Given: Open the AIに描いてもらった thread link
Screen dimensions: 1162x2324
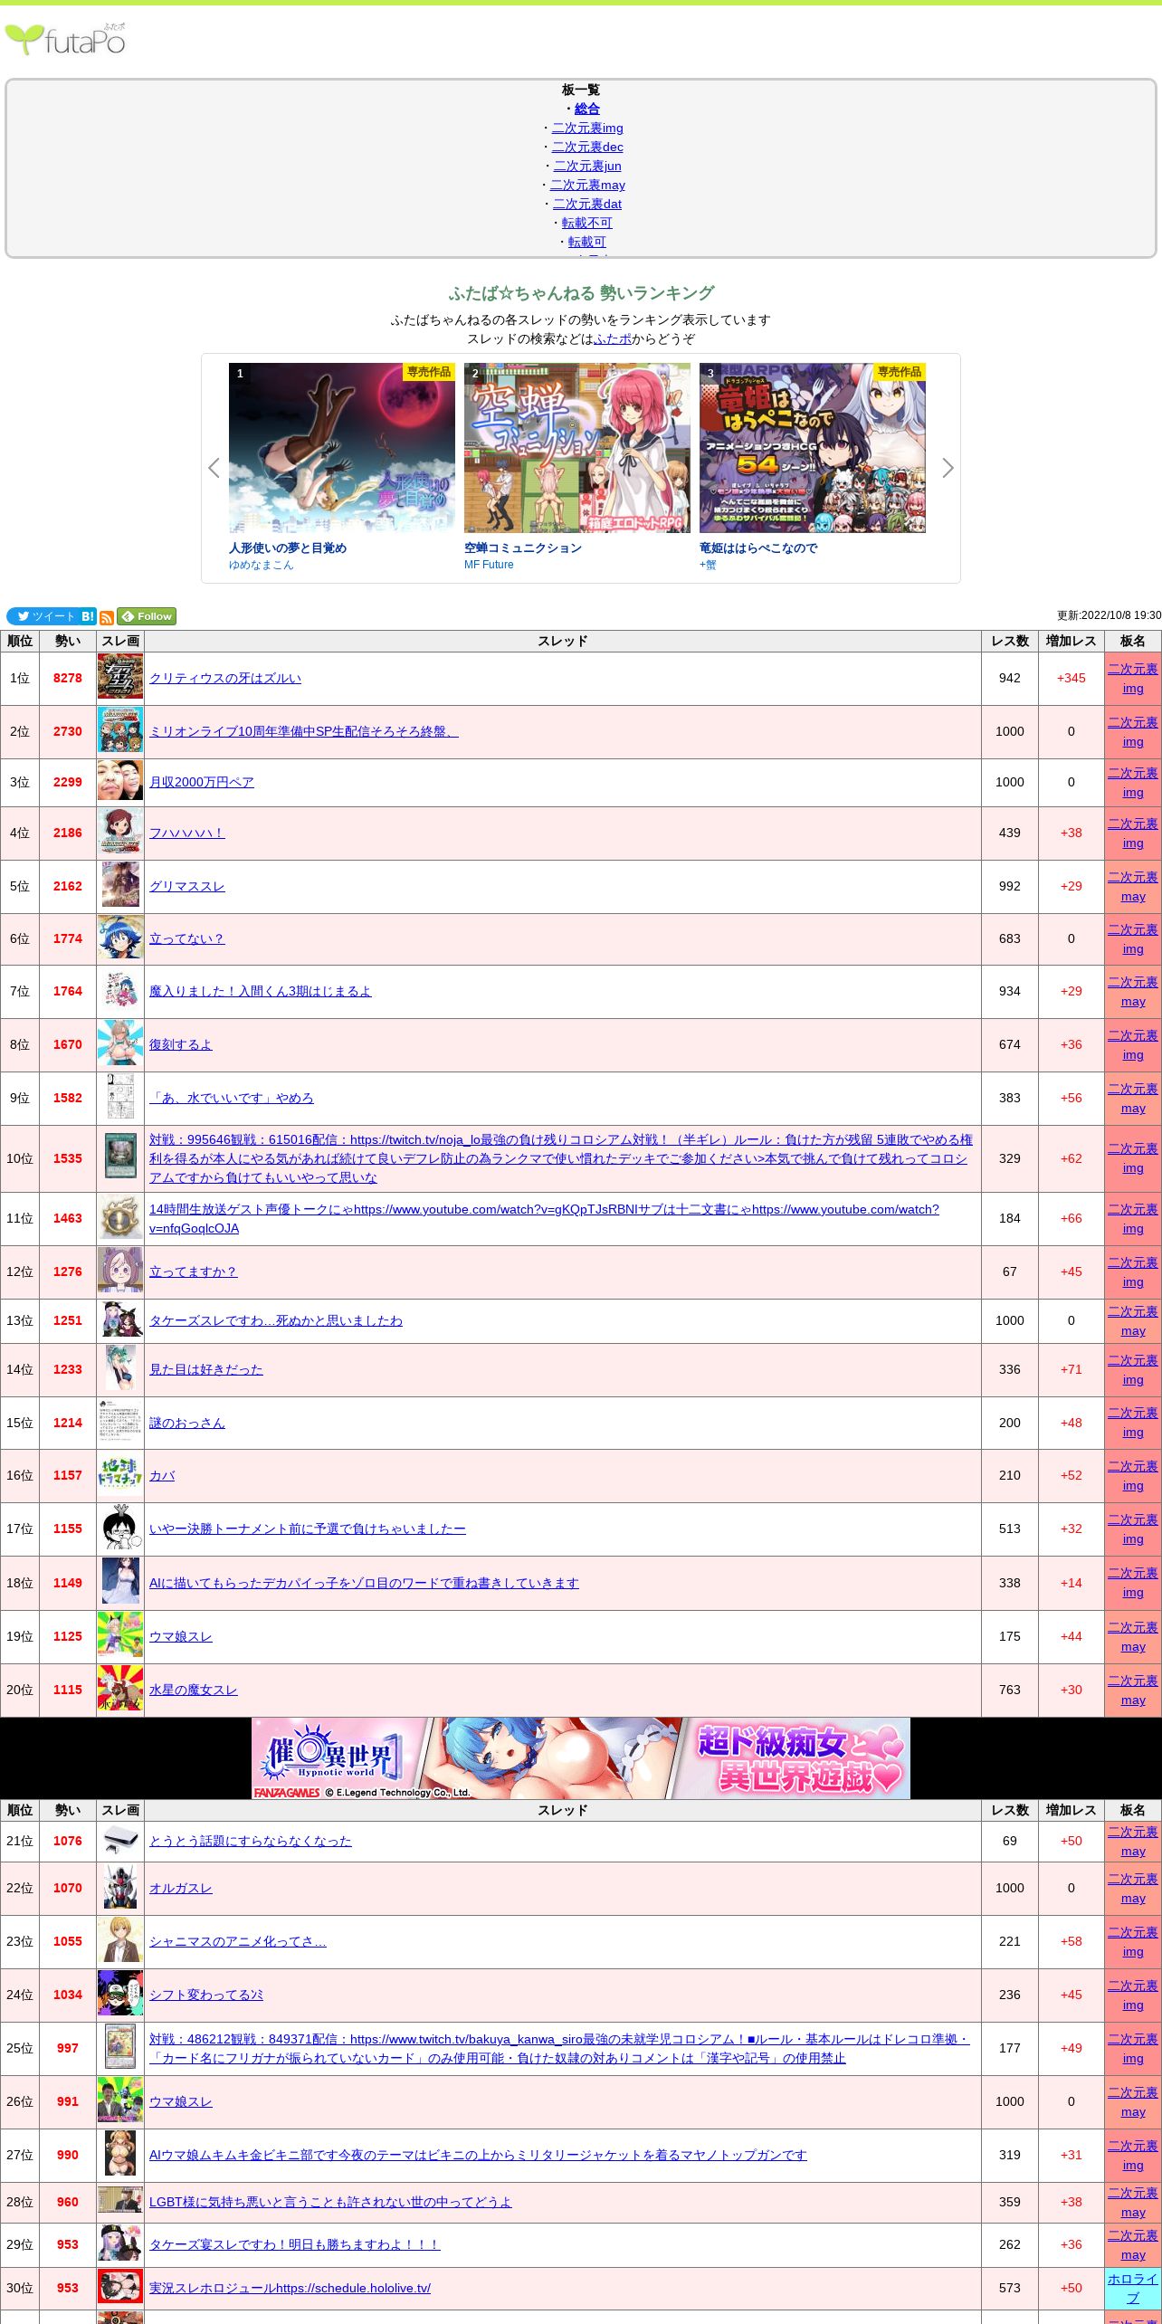Looking at the screenshot, I should [364, 1583].
